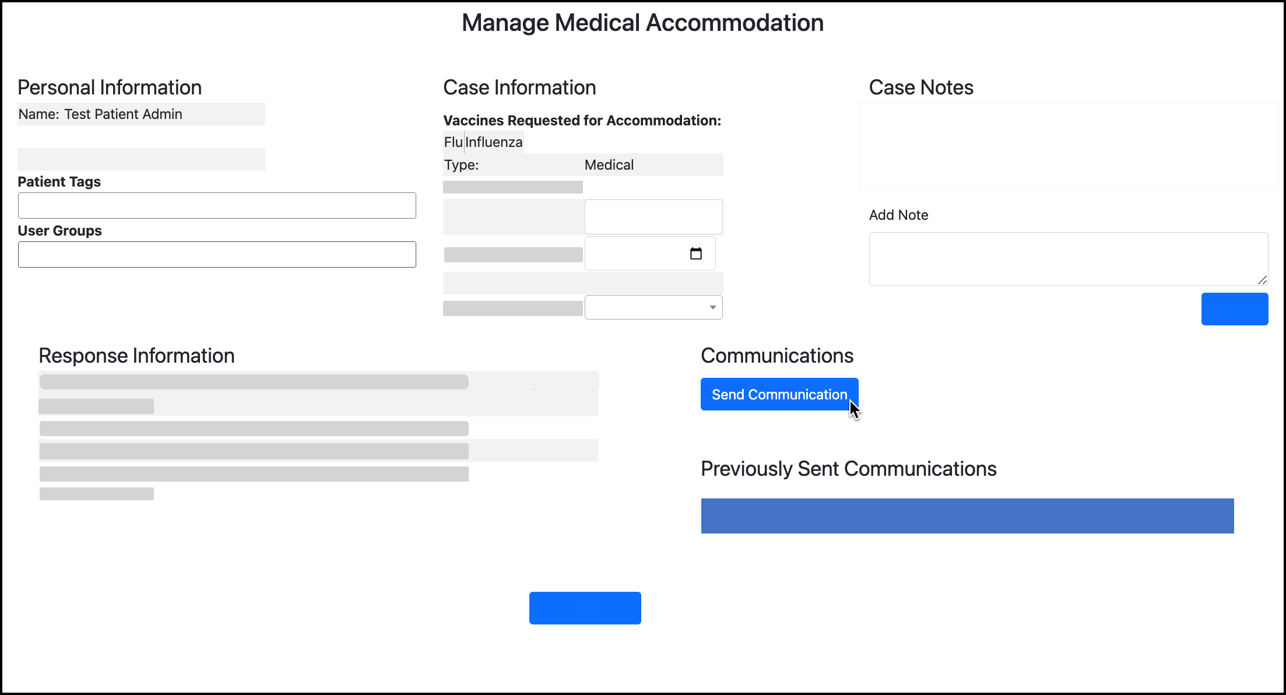The image size is (1286, 695).
Task: Click the Response Information section heading
Action: [136, 355]
